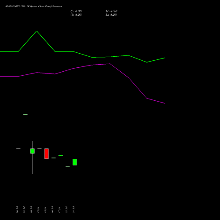Click the '24 Jul' date axis label
Screen dimensions: 220x220
tap(73, 210)
